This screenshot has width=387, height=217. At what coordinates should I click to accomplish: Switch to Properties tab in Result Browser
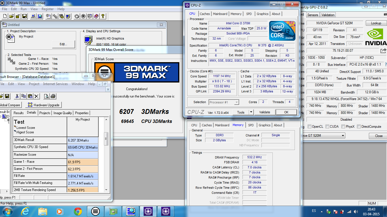pyautogui.click(x=82, y=113)
